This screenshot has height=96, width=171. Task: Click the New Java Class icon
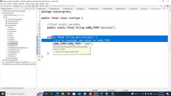(43, 6)
